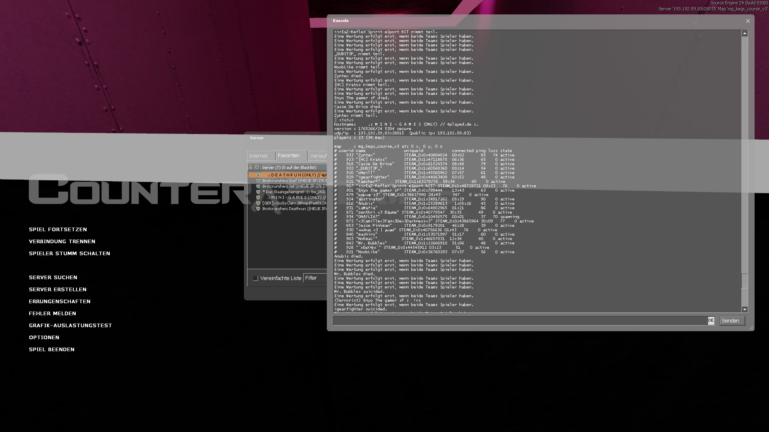Click the password lock column header icon
Viewport: 769px width, 432px height.
tap(251, 167)
